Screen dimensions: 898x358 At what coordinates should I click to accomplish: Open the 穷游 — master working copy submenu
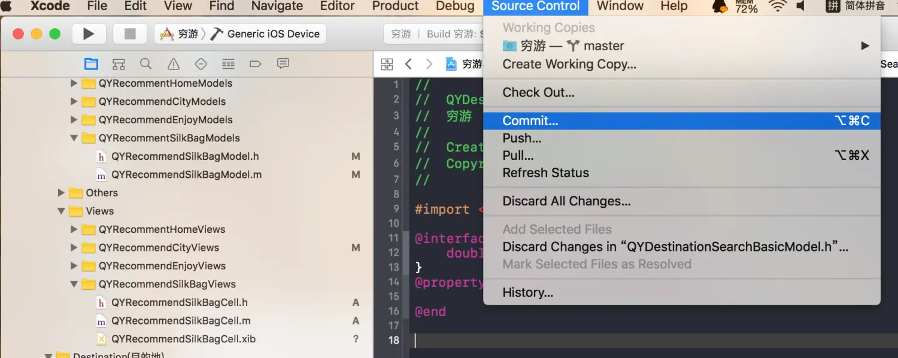tap(682, 46)
